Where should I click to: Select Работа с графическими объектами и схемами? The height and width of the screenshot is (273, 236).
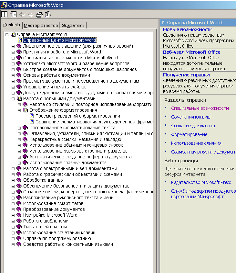pos(73,174)
